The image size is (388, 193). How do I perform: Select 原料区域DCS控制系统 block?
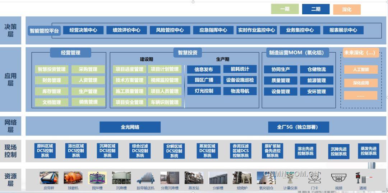pyautogui.click(x=45, y=151)
